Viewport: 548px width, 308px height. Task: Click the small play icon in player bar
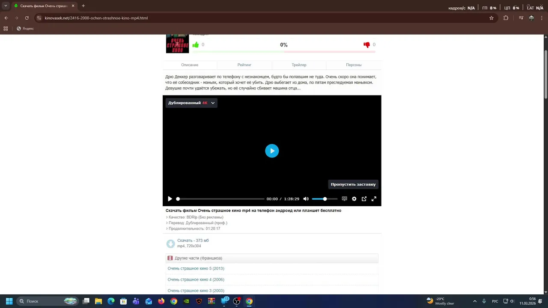point(170,199)
